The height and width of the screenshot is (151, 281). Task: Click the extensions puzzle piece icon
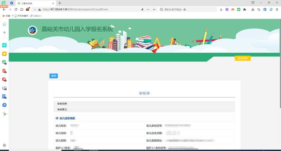tap(244, 9)
